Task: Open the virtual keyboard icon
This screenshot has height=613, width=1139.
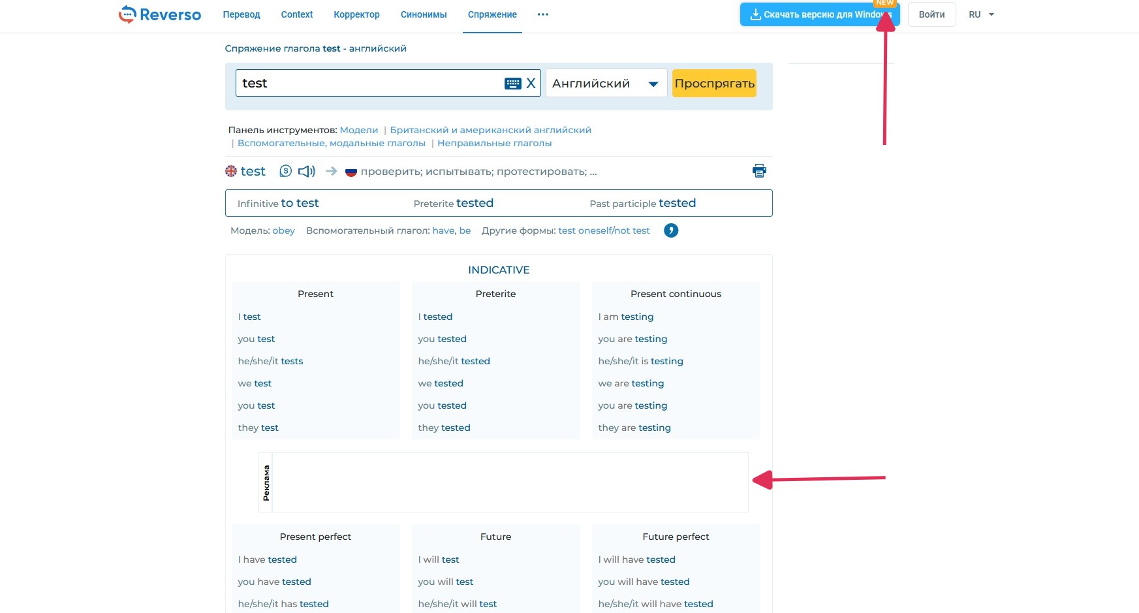Action: (x=513, y=84)
